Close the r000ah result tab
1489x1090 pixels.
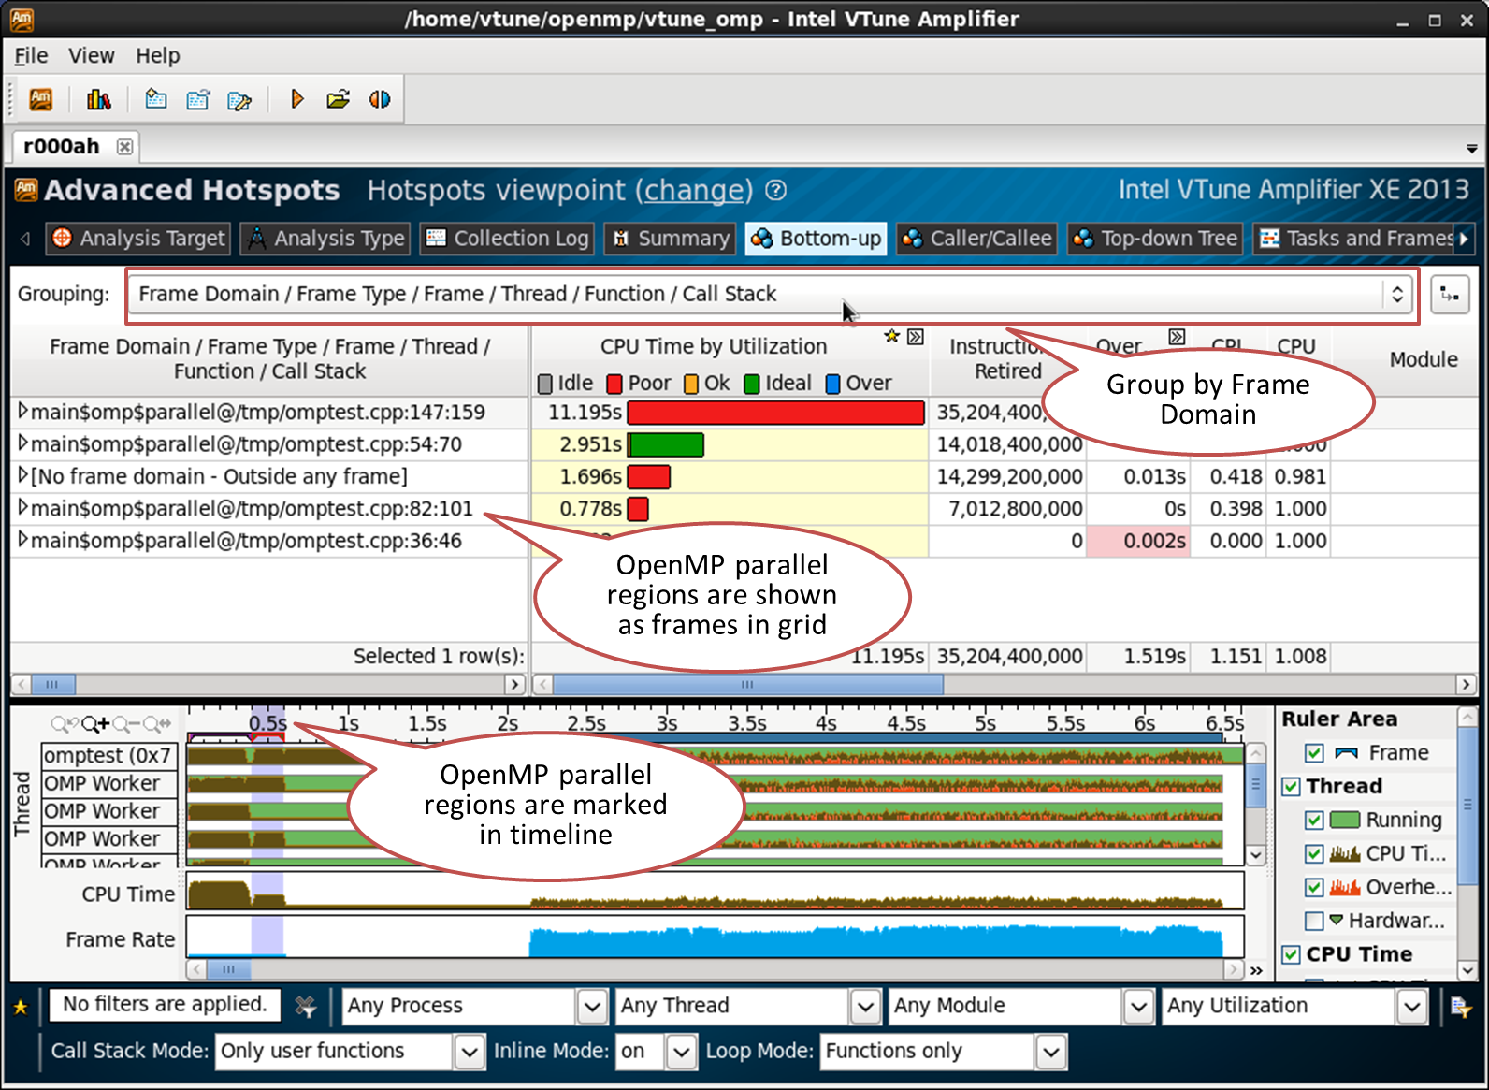tap(124, 147)
